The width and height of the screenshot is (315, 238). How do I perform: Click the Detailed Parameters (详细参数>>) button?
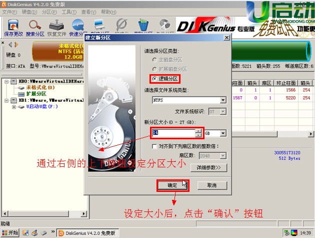pos(208,168)
